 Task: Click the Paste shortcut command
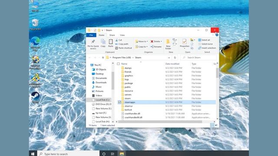click(x=123, y=48)
